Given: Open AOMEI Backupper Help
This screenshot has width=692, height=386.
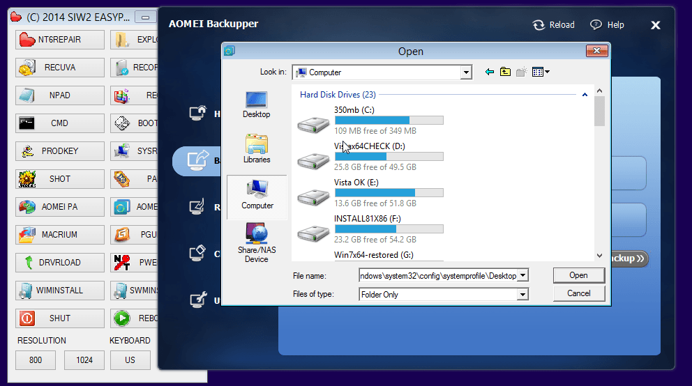Looking at the screenshot, I should [608, 25].
